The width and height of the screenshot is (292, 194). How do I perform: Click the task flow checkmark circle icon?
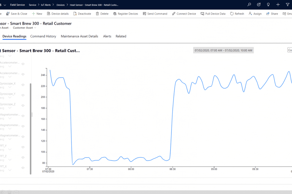point(259,5)
